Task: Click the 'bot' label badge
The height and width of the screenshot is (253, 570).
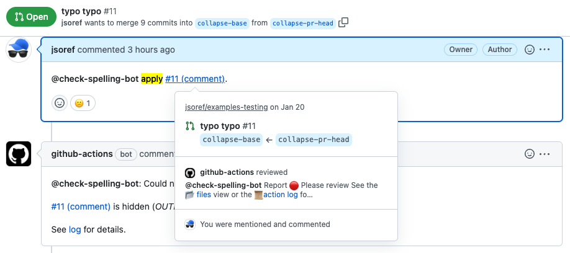Action: click(126, 154)
